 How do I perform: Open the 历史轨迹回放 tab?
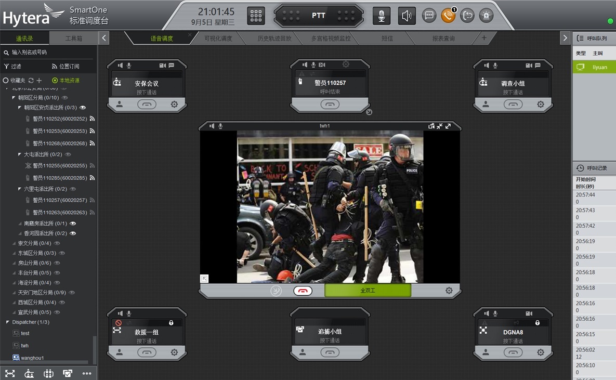point(274,38)
